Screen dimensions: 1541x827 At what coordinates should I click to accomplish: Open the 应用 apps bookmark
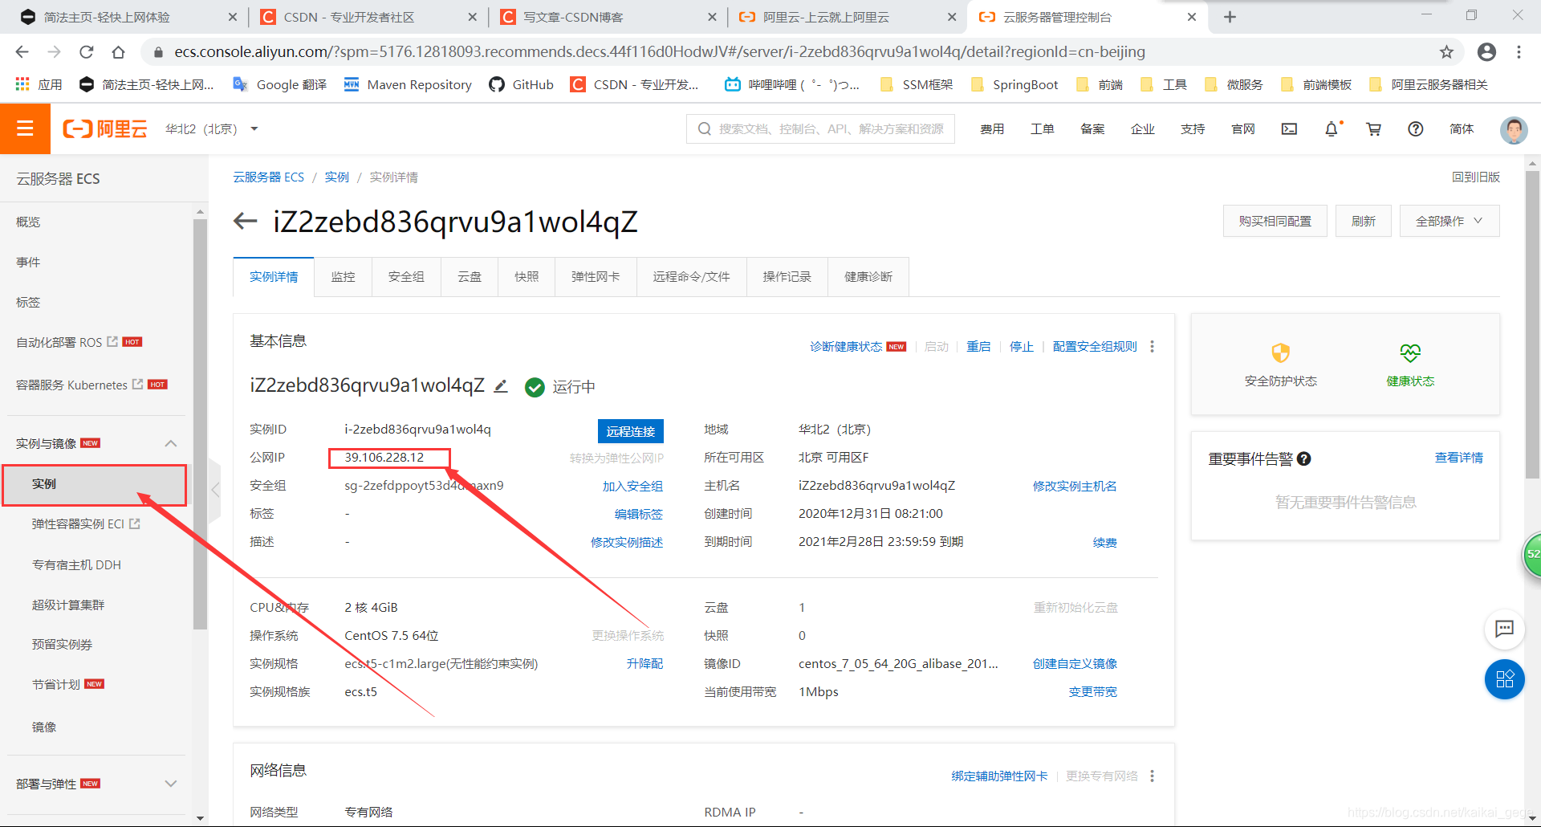pyautogui.click(x=39, y=84)
